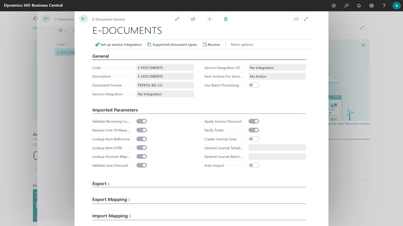Open the Document Format field showing PEPPOL BIS 3.0
The width and height of the screenshot is (403, 226).
tap(165, 85)
